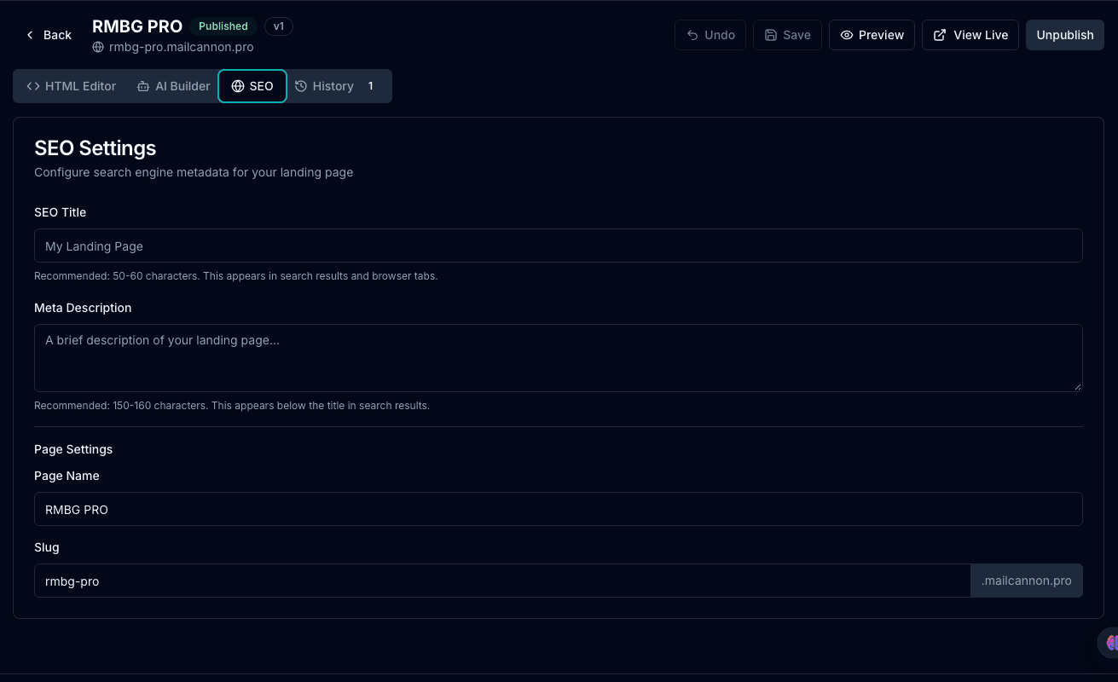Preview the landing page
Image resolution: width=1118 pixels, height=682 pixels.
point(872,35)
